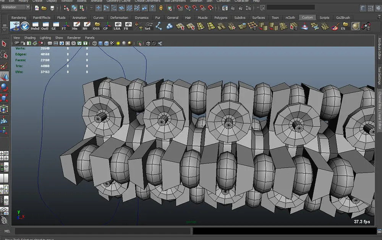Open the panel Renderer menu

tap(74, 38)
